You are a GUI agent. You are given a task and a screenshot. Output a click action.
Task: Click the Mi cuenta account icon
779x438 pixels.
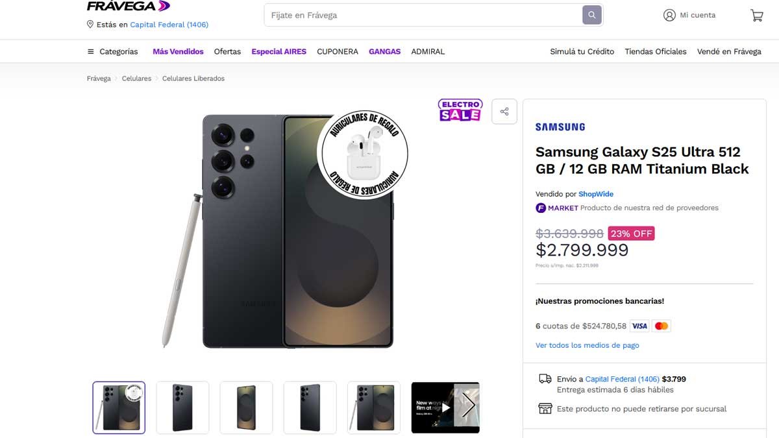pos(669,15)
